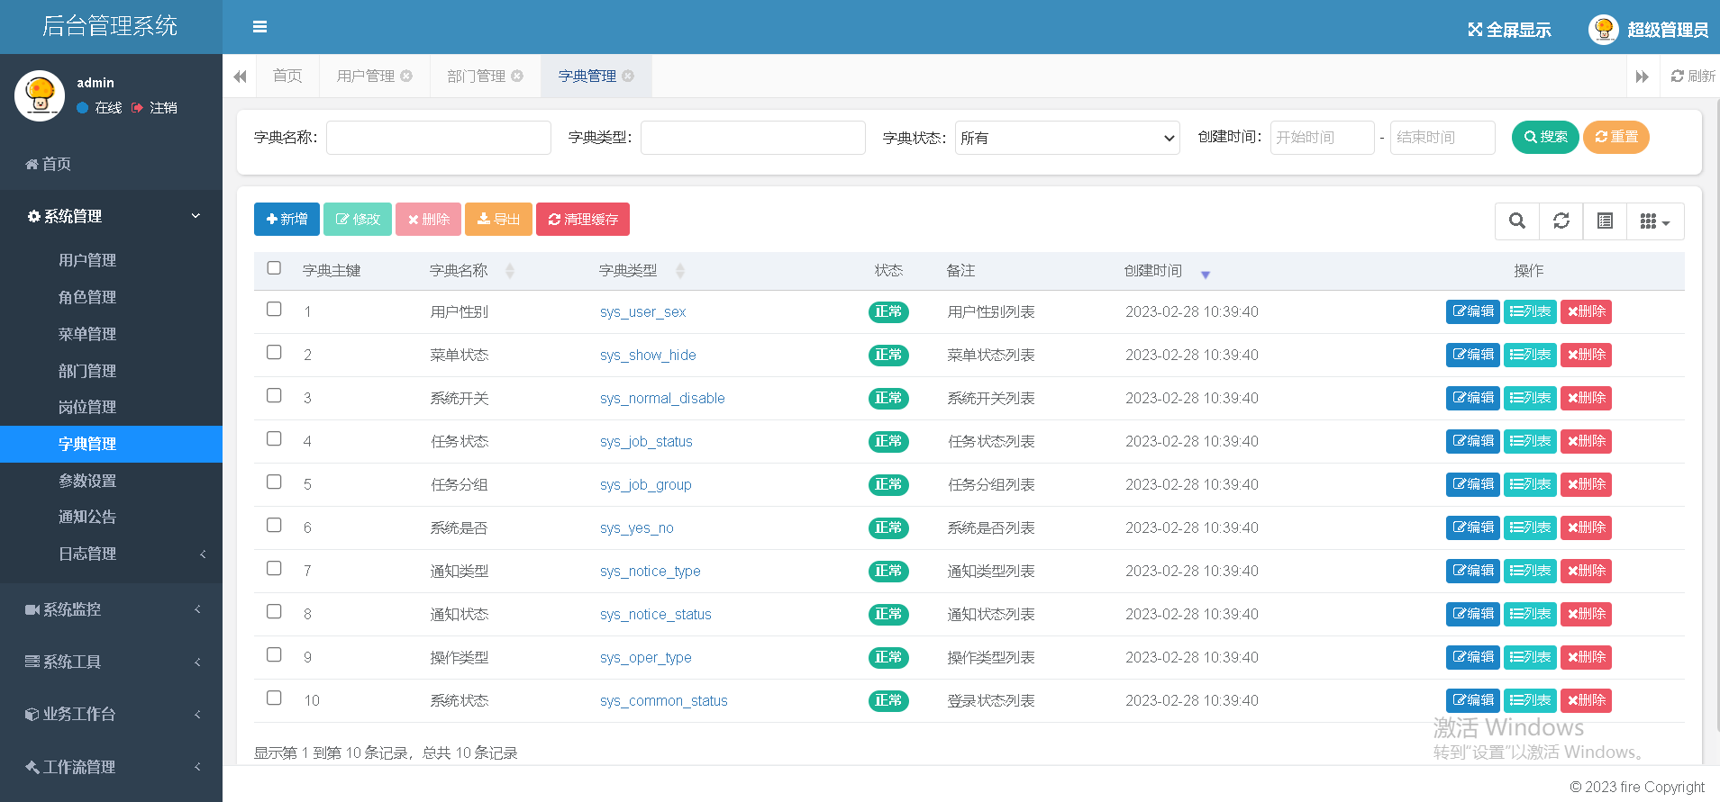Click the green 搜索 button
Viewport: 1720px width, 802px height.
click(1545, 137)
